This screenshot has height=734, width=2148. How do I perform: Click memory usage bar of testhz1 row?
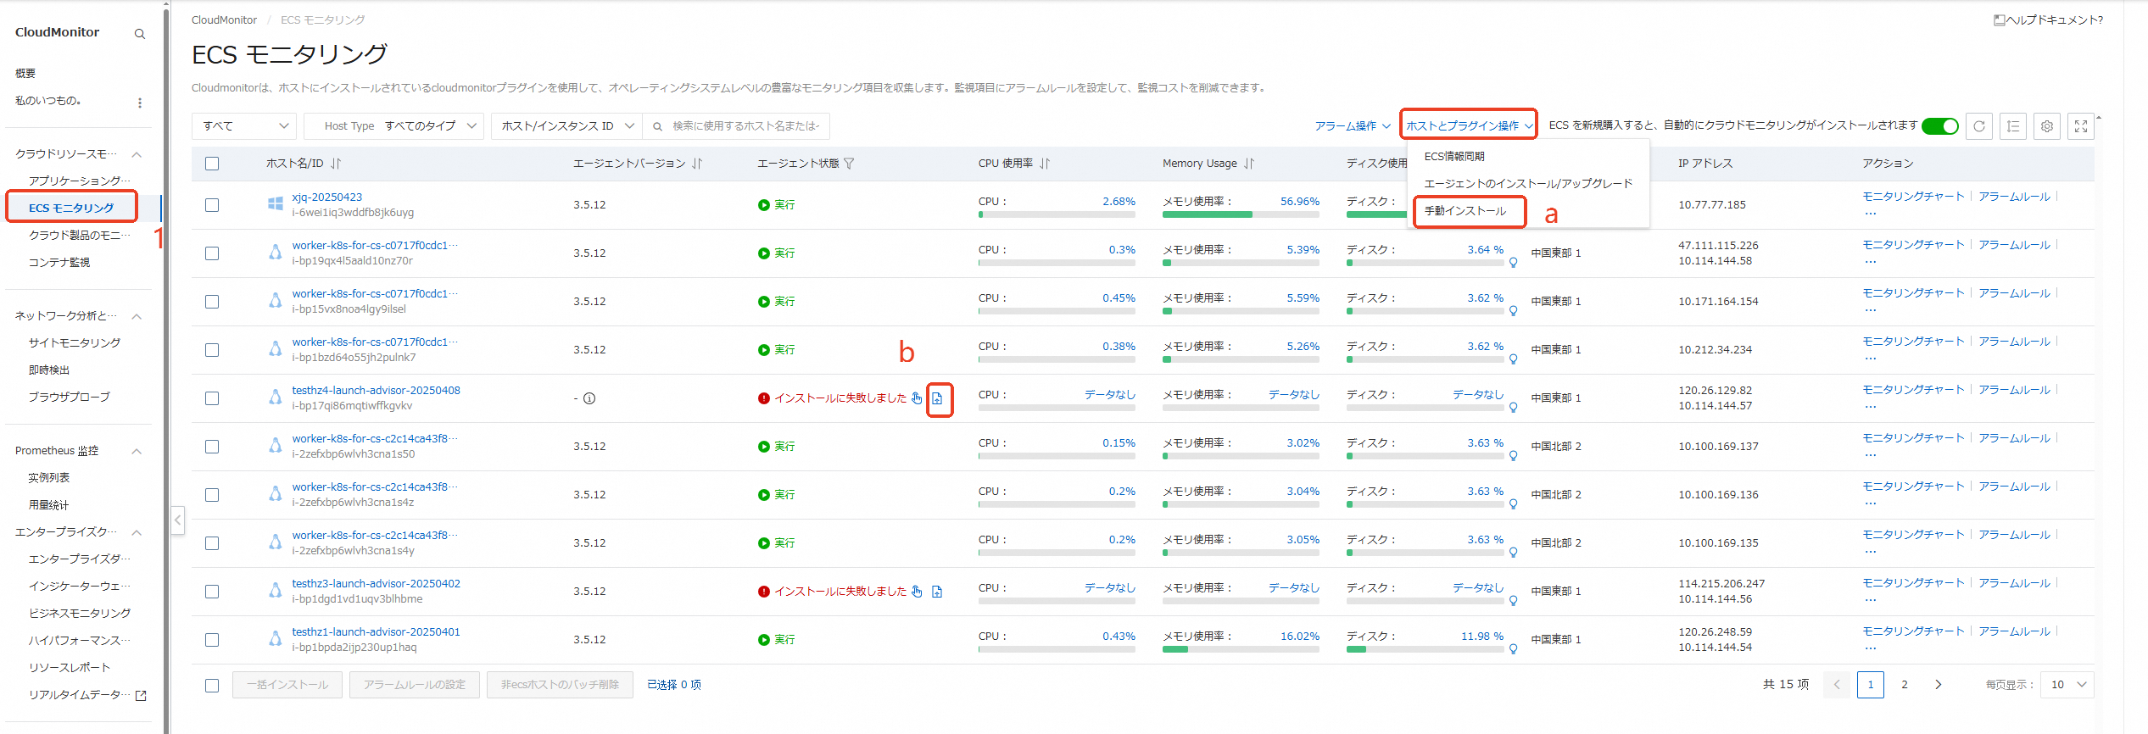[x=1241, y=650]
